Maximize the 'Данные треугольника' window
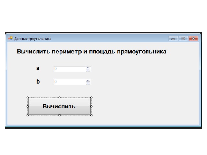Viewport: 207px width, 155px height. coord(183,39)
